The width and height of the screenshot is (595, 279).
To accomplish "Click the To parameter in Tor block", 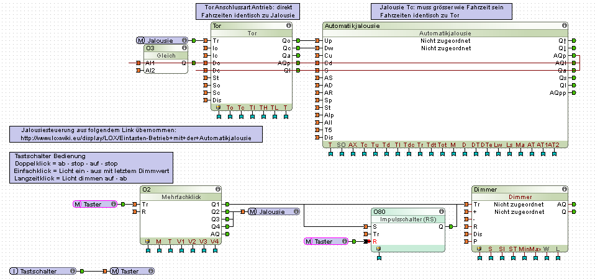I will pyautogui.click(x=230, y=107).
